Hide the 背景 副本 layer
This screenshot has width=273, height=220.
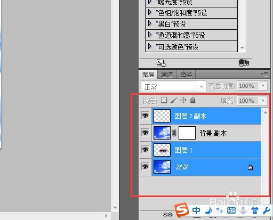(146, 133)
